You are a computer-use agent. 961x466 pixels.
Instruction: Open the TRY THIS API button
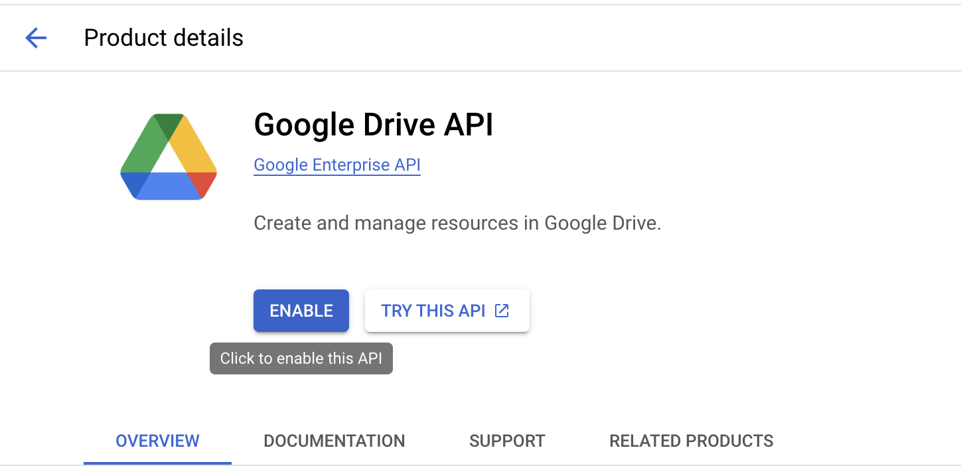(447, 311)
